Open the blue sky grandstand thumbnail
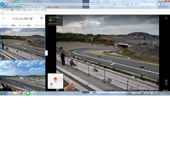Image resolution: width=170 pixels, height=155 pixels. point(23,76)
